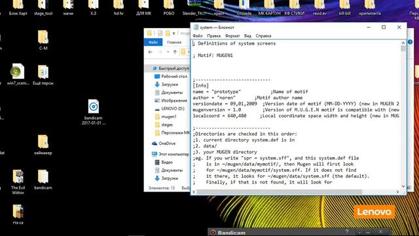Viewport: 419px width, 236px height.
Task: Switch to Главная tab in Explorer window
Action: click(174, 42)
